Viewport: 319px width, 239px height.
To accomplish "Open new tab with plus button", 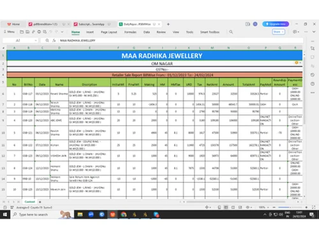I will (x=168, y=24).
